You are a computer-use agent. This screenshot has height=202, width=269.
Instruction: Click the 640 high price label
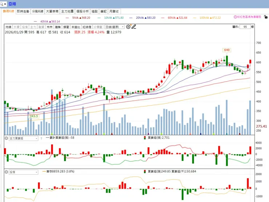click(226, 50)
